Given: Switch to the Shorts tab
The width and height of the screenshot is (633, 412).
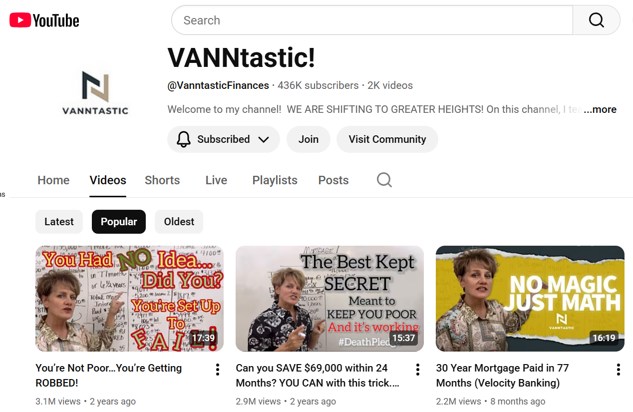Looking at the screenshot, I should click(x=162, y=180).
